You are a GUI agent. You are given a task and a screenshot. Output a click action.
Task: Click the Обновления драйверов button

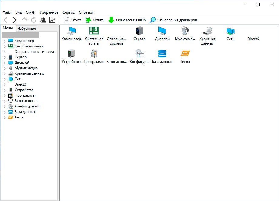click(x=173, y=20)
